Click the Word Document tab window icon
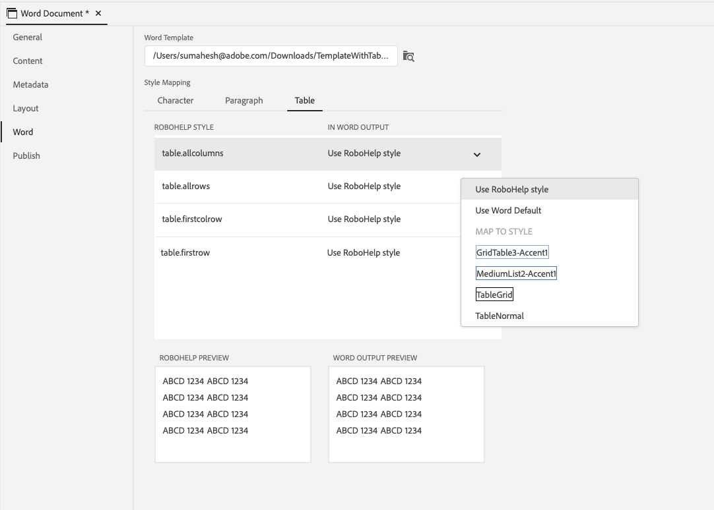 [12, 13]
